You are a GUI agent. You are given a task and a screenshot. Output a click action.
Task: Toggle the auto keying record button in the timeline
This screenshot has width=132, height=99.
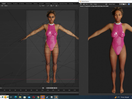[x=43, y=88]
